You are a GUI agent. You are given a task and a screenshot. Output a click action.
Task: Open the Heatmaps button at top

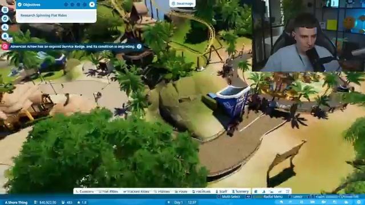click(182, 3)
